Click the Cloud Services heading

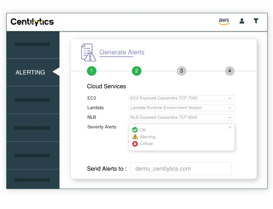[x=106, y=86]
